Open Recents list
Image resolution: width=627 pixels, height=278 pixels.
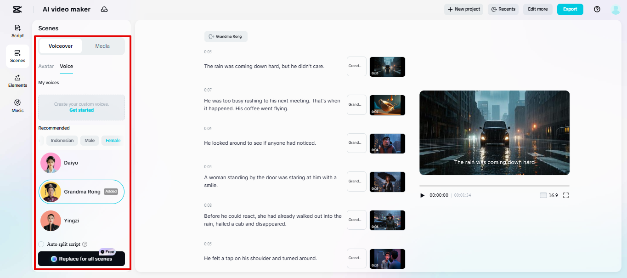(x=503, y=9)
